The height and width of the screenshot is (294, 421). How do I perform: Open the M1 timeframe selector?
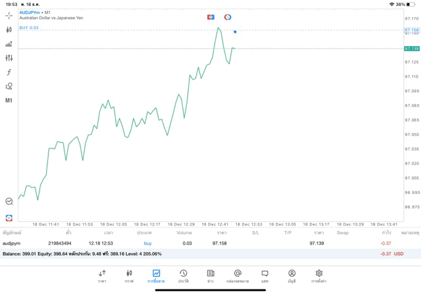9,101
